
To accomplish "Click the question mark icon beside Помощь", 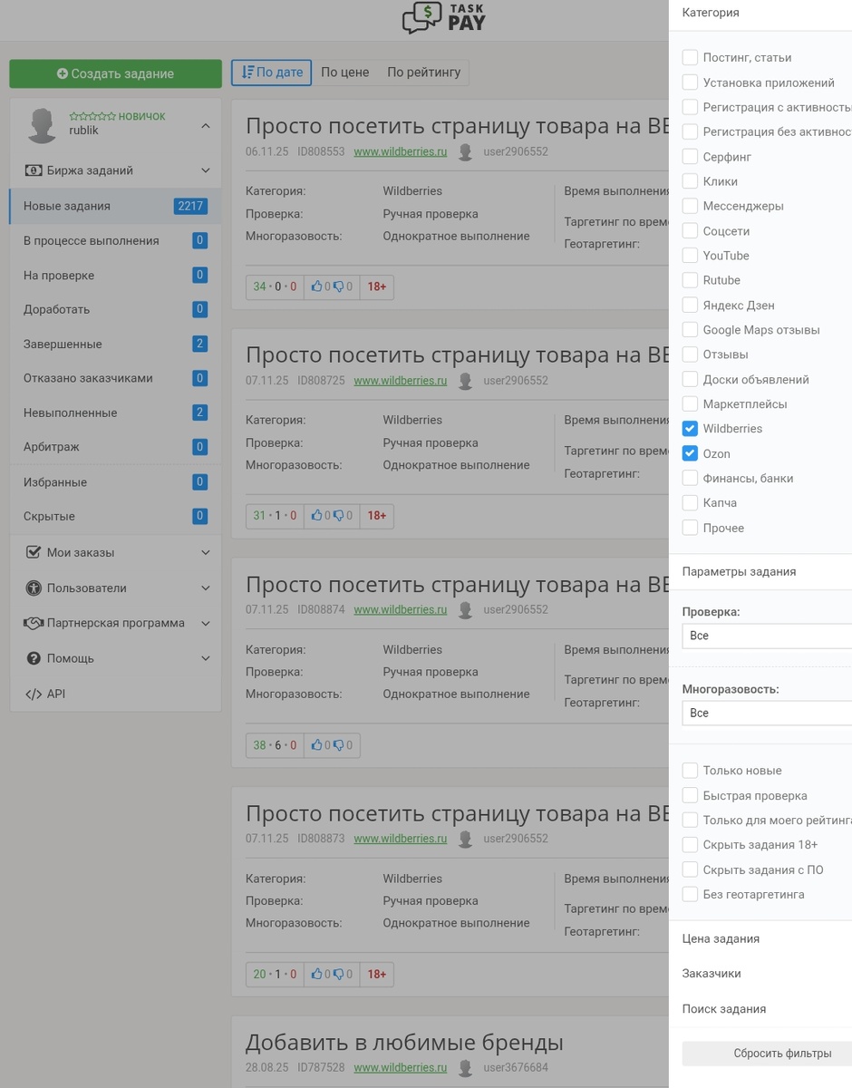I will coord(34,658).
